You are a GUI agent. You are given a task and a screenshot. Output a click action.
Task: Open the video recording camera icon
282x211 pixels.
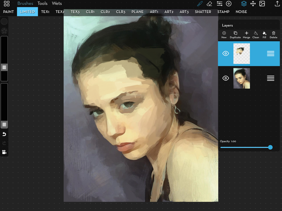pyautogui.click(x=4, y=152)
